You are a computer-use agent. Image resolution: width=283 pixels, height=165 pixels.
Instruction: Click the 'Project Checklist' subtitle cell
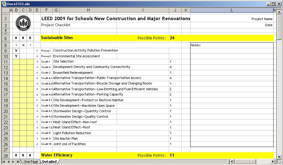coord(56,25)
